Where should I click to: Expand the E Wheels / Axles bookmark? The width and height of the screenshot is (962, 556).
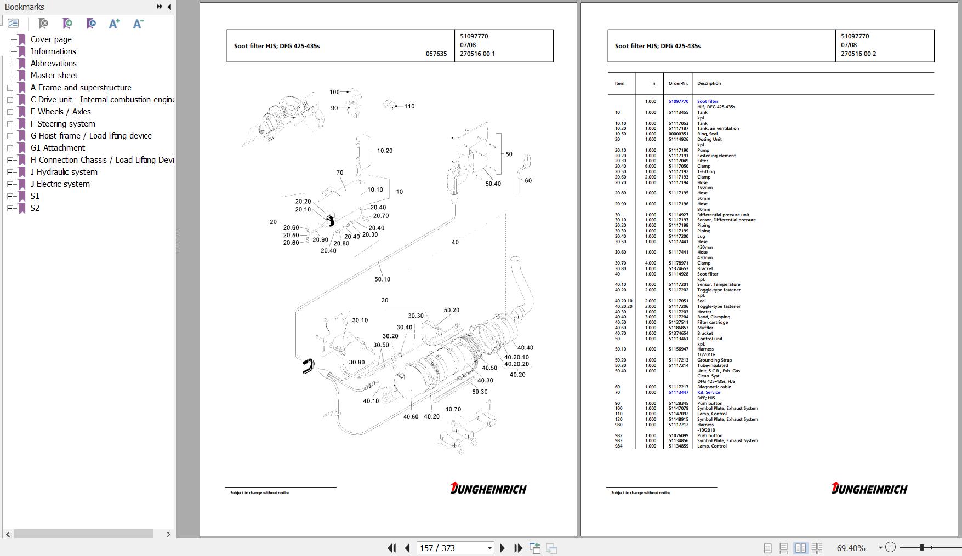pos(10,112)
